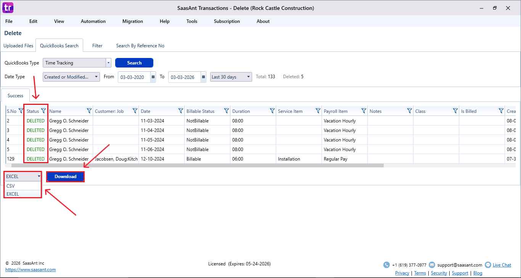Image resolution: width=521 pixels, height=278 pixels.
Task: Open the Service Item filter funnel
Action: [x=318, y=111]
